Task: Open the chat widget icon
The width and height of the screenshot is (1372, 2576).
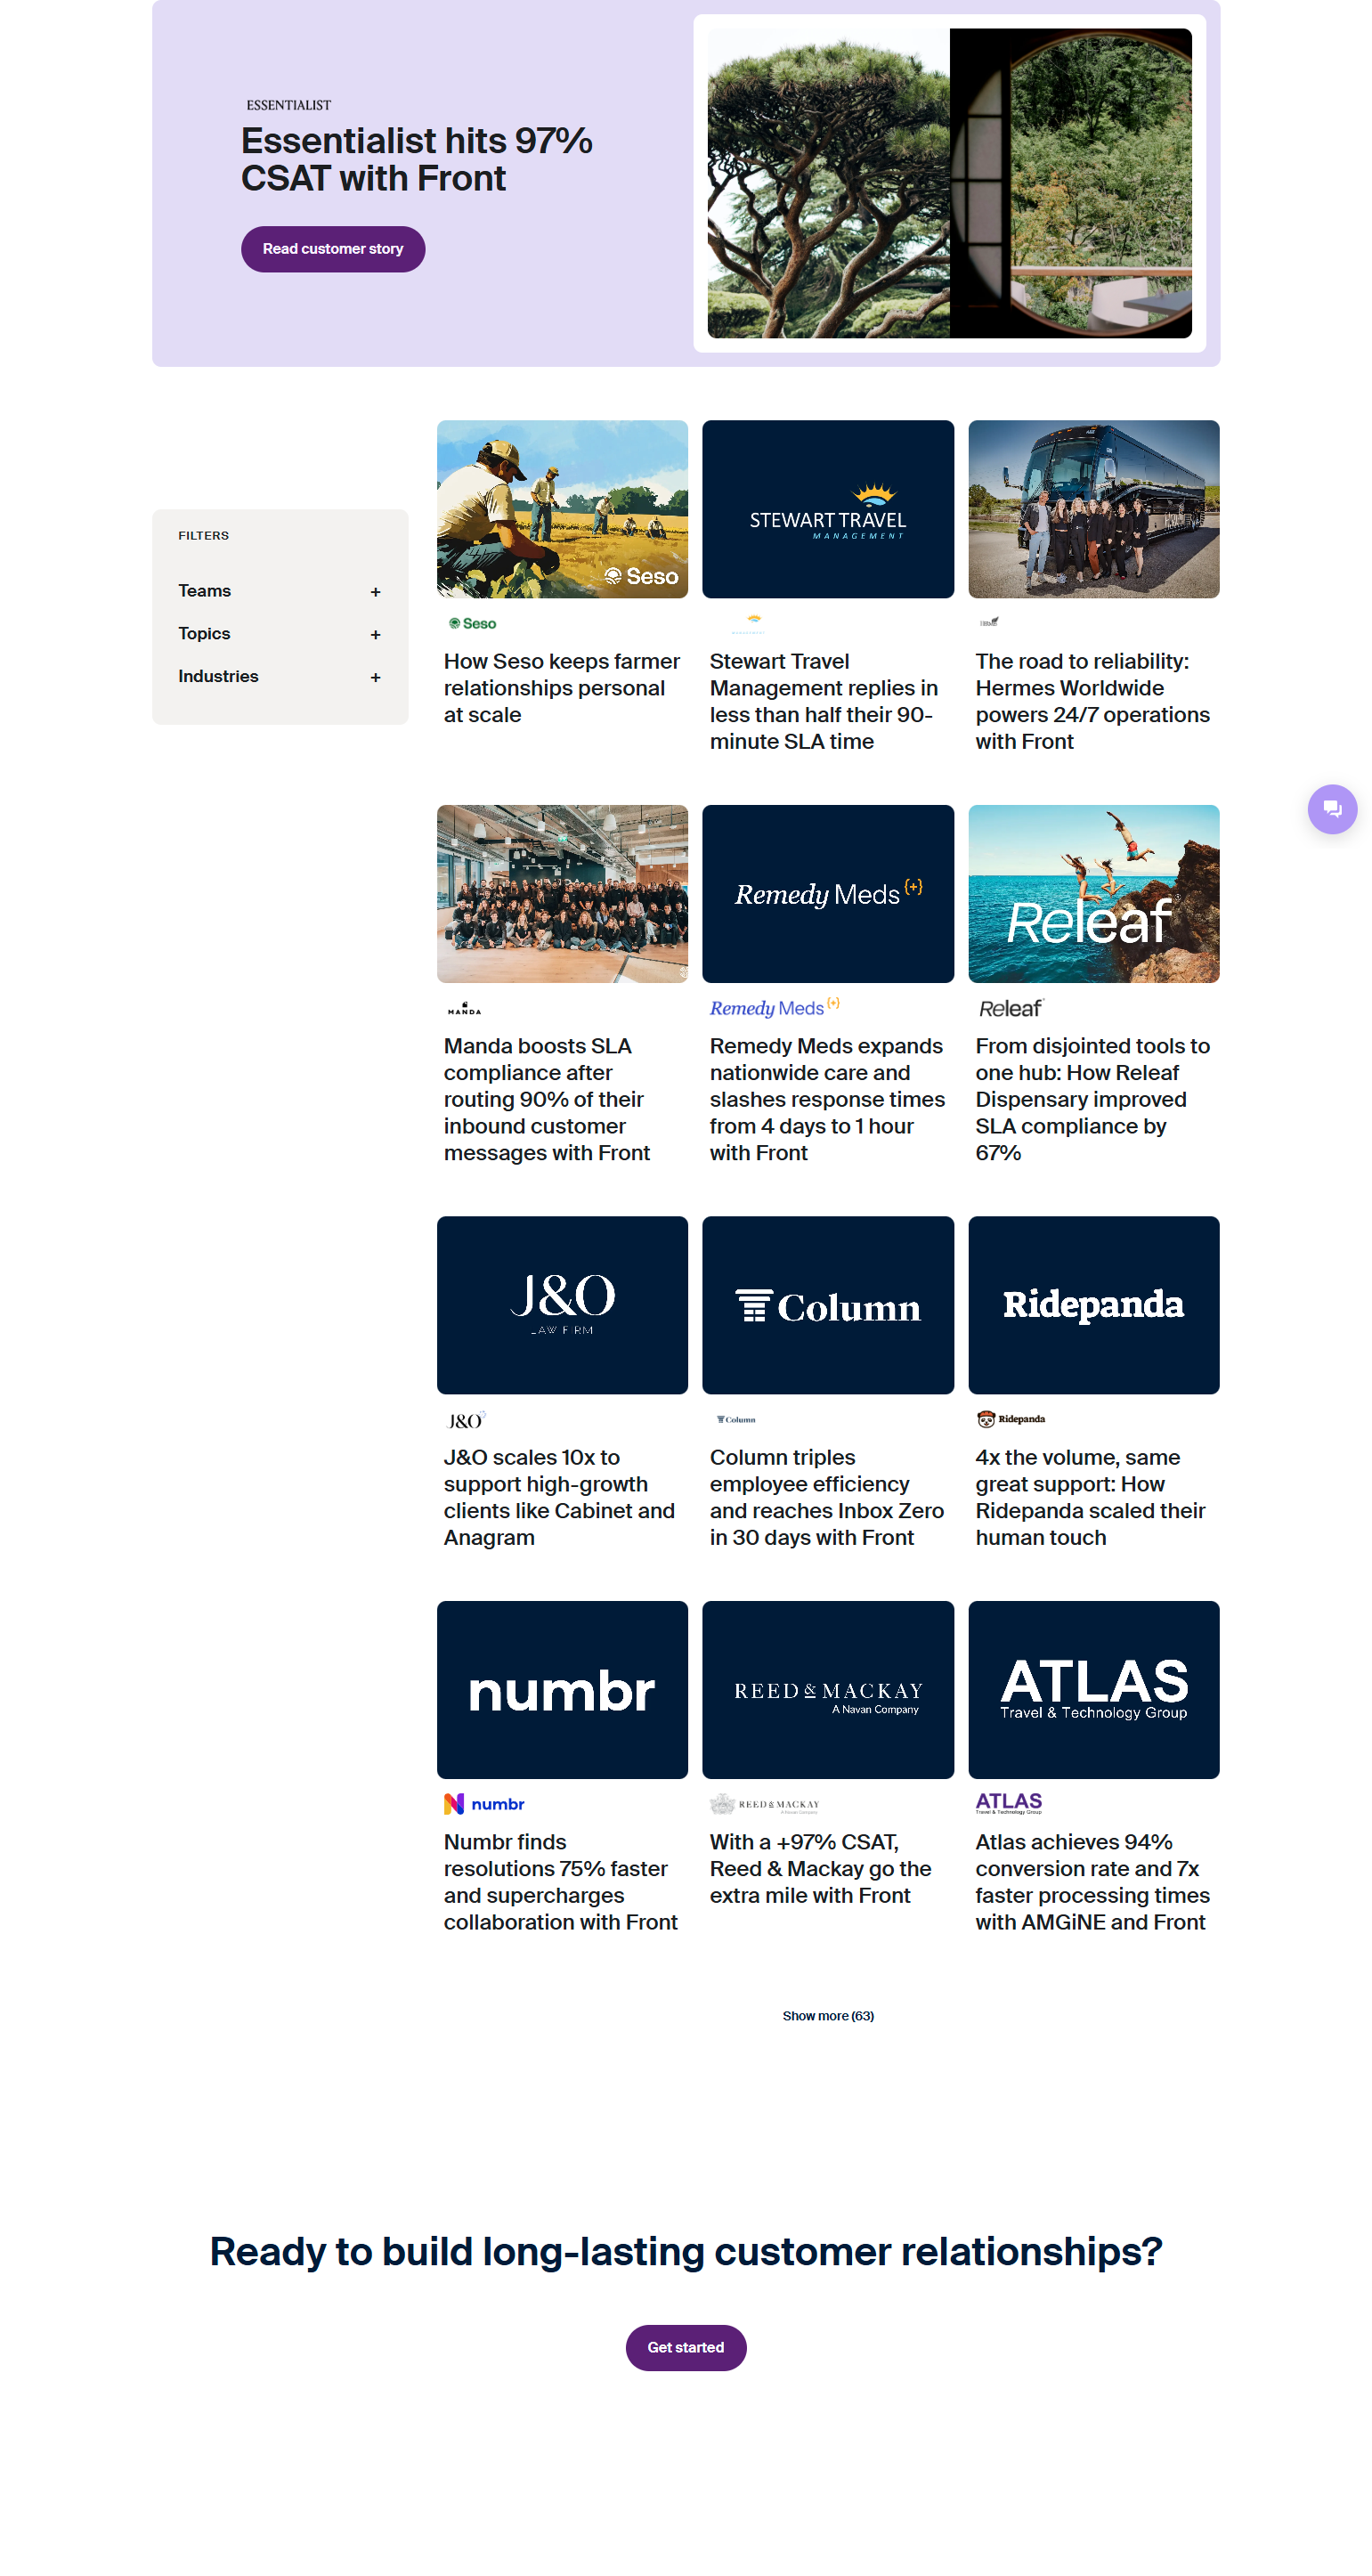Action: tap(1332, 808)
